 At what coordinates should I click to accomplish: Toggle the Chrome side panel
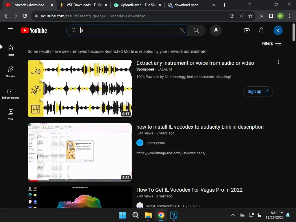click(x=271, y=16)
